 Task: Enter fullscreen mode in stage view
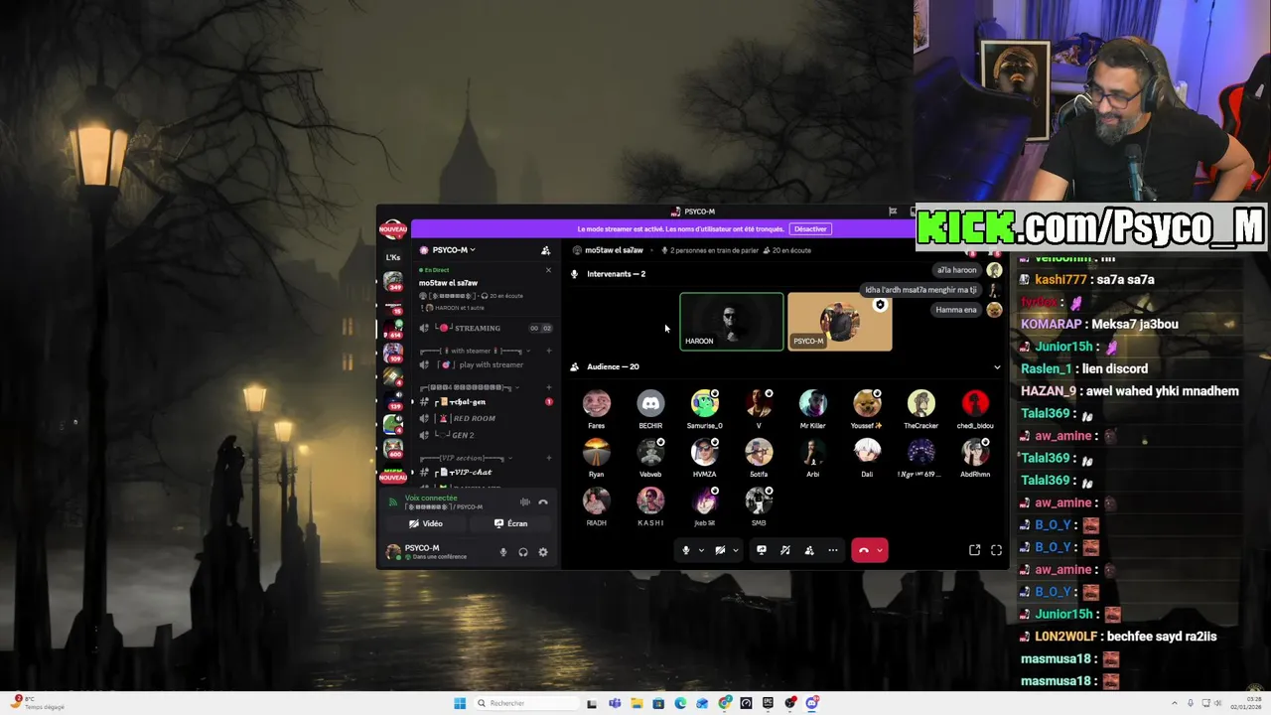point(997,550)
